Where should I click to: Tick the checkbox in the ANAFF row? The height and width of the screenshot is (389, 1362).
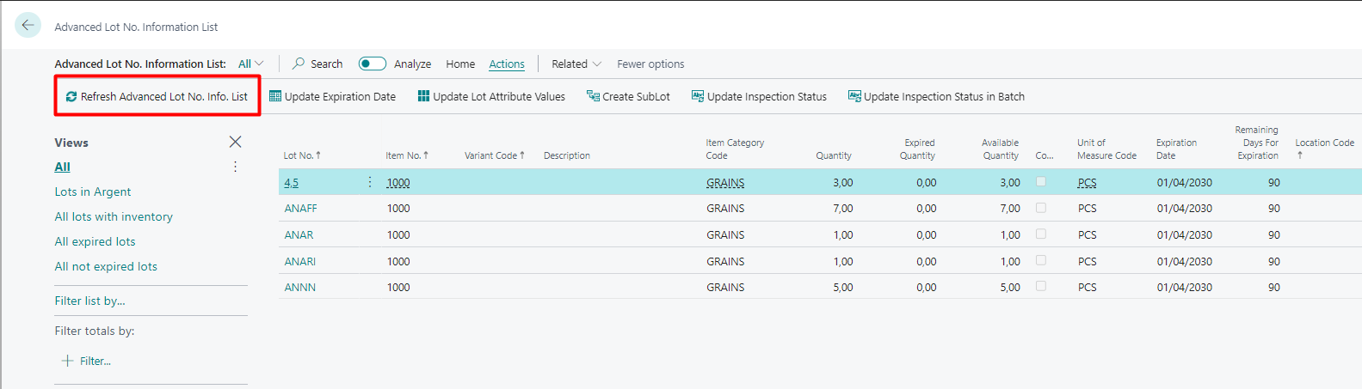[1041, 208]
